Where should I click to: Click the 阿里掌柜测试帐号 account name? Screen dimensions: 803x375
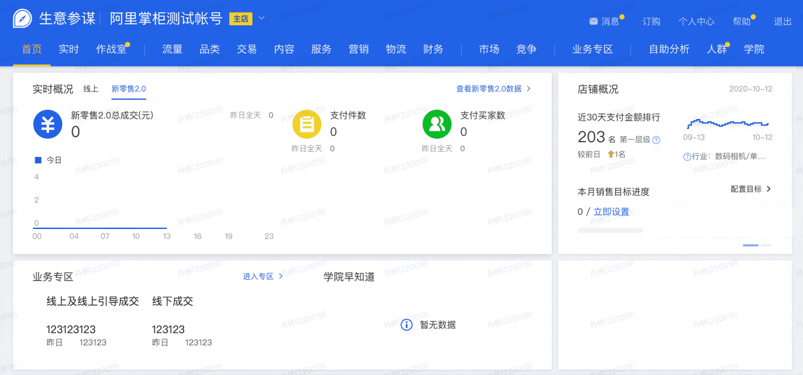[165, 19]
